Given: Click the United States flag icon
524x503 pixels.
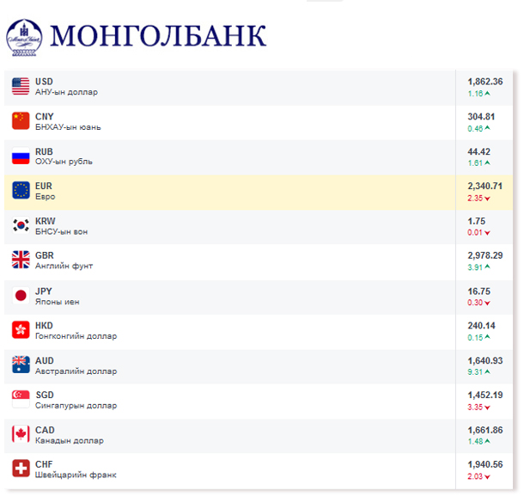Looking at the screenshot, I should 21,86.
